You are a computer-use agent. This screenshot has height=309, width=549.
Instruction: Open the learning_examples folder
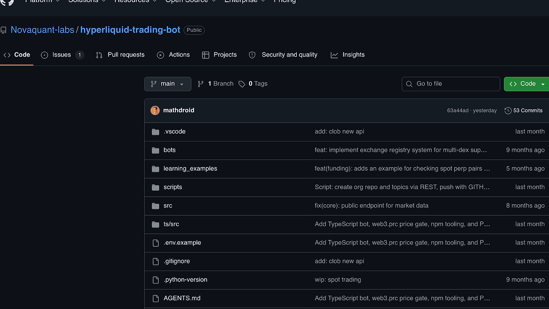click(x=190, y=169)
